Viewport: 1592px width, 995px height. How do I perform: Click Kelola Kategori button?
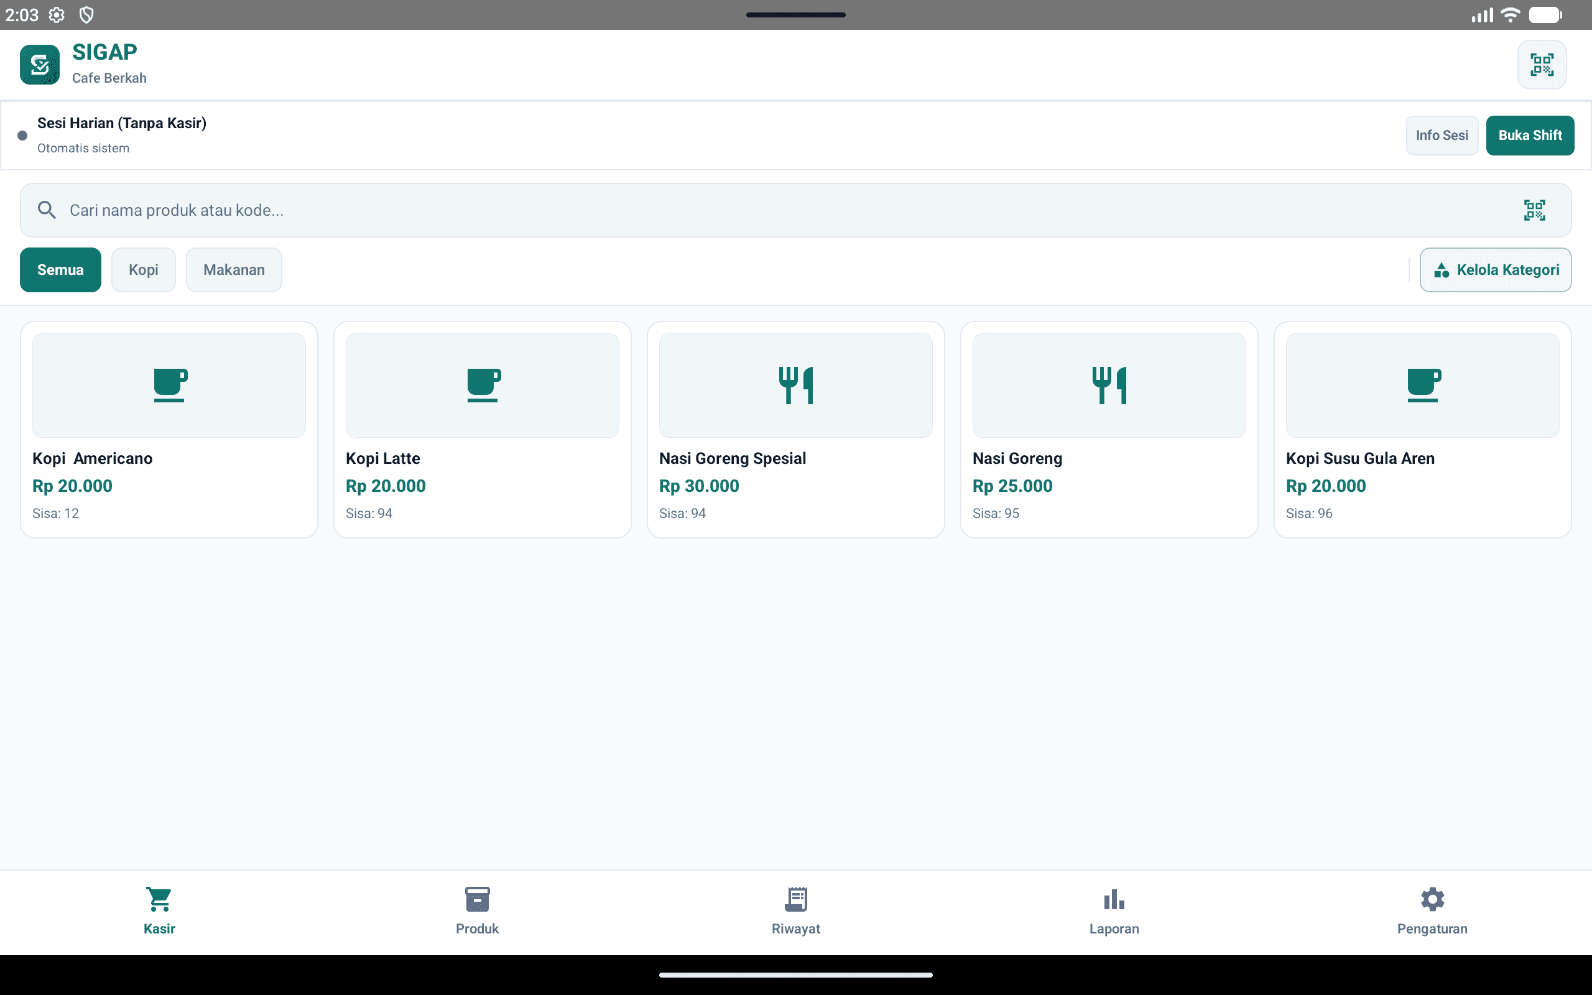tap(1495, 270)
